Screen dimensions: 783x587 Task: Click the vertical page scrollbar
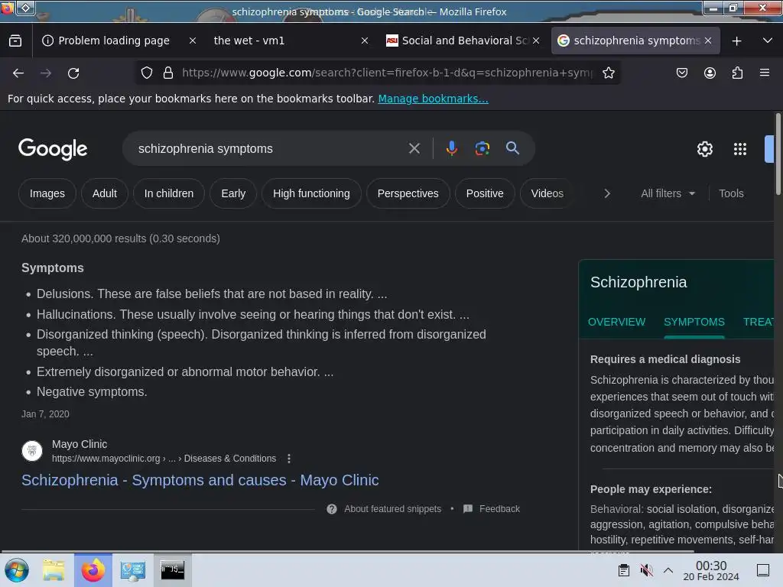click(x=778, y=154)
